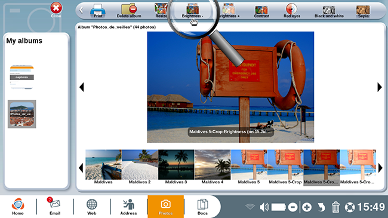Open the Photos_de_veilles album thumbnail
The image size is (388, 218).
coord(21,114)
